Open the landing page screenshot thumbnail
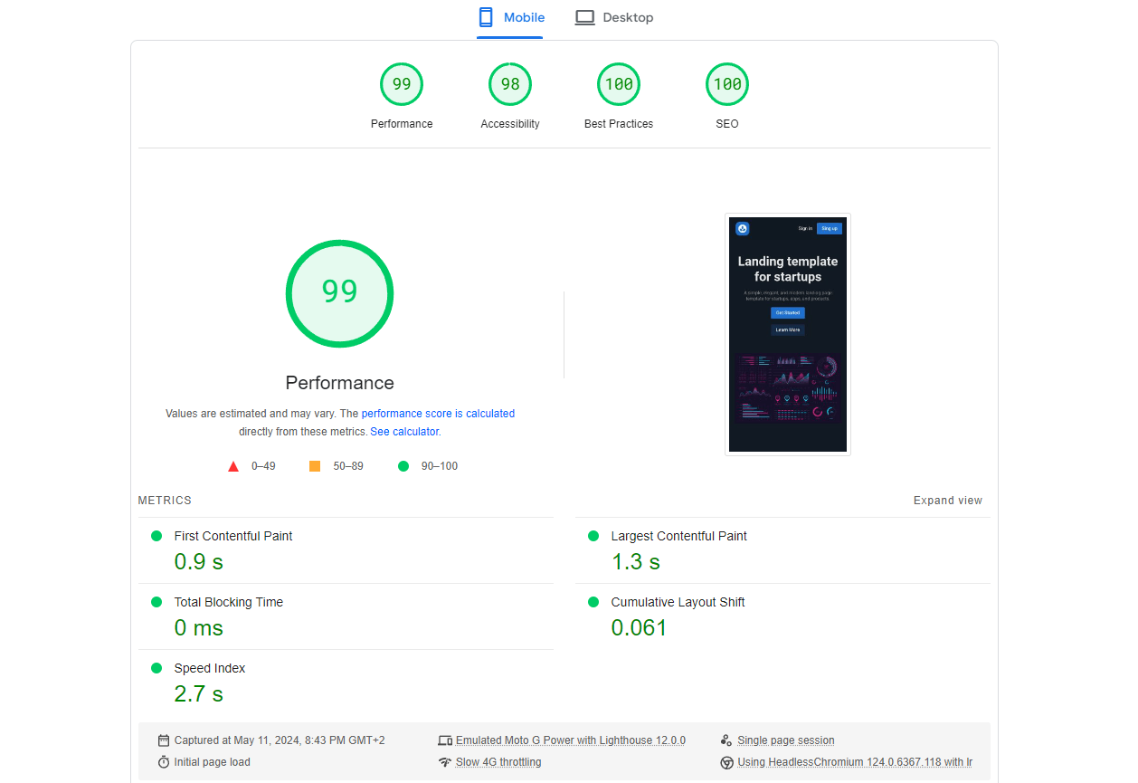Screen dimensions: 1138x783 point(788,334)
